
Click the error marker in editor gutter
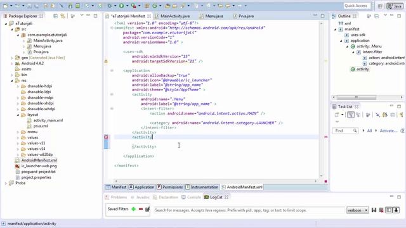[x=106, y=137]
